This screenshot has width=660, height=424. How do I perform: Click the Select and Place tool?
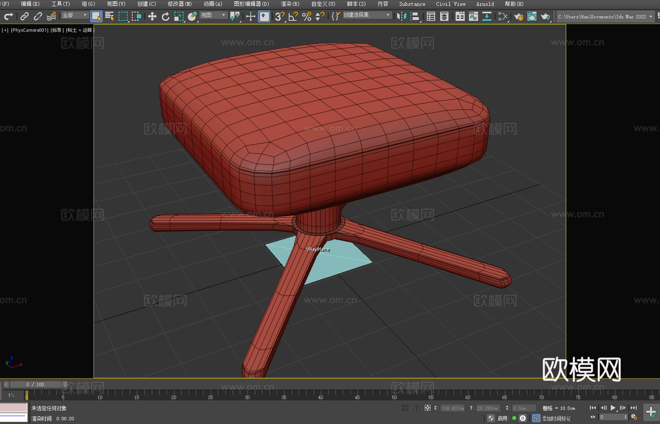click(x=192, y=16)
